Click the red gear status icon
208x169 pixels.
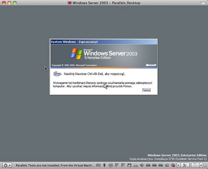pyautogui.click(x=173, y=165)
